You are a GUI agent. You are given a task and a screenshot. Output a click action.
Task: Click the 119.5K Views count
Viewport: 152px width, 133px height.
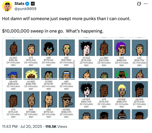pos(56,127)
